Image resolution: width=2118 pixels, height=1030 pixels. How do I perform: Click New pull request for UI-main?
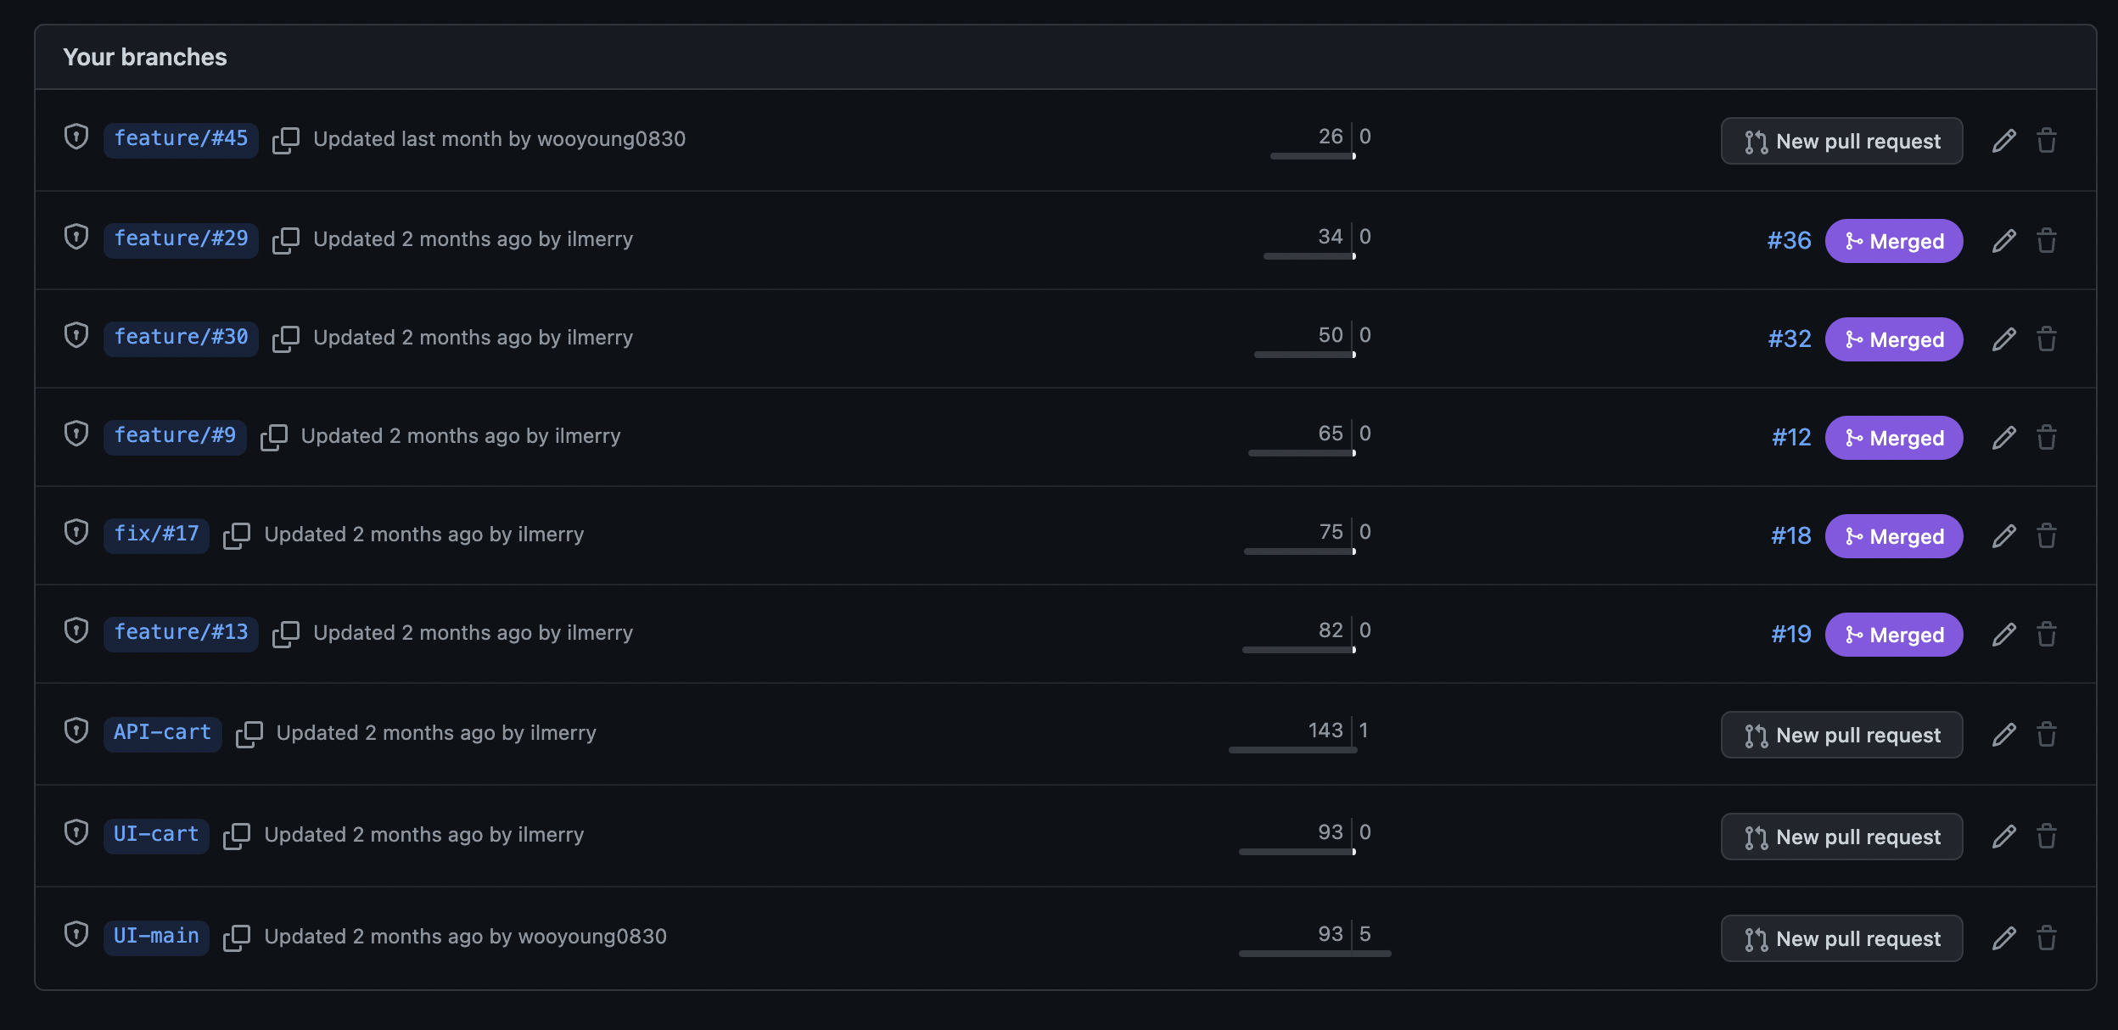pyautogui.click(x=1841, y=938)
